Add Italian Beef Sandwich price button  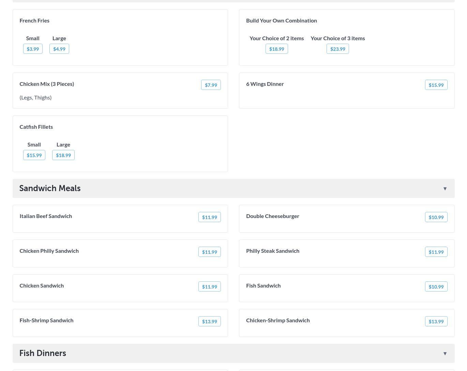point(209,217)
